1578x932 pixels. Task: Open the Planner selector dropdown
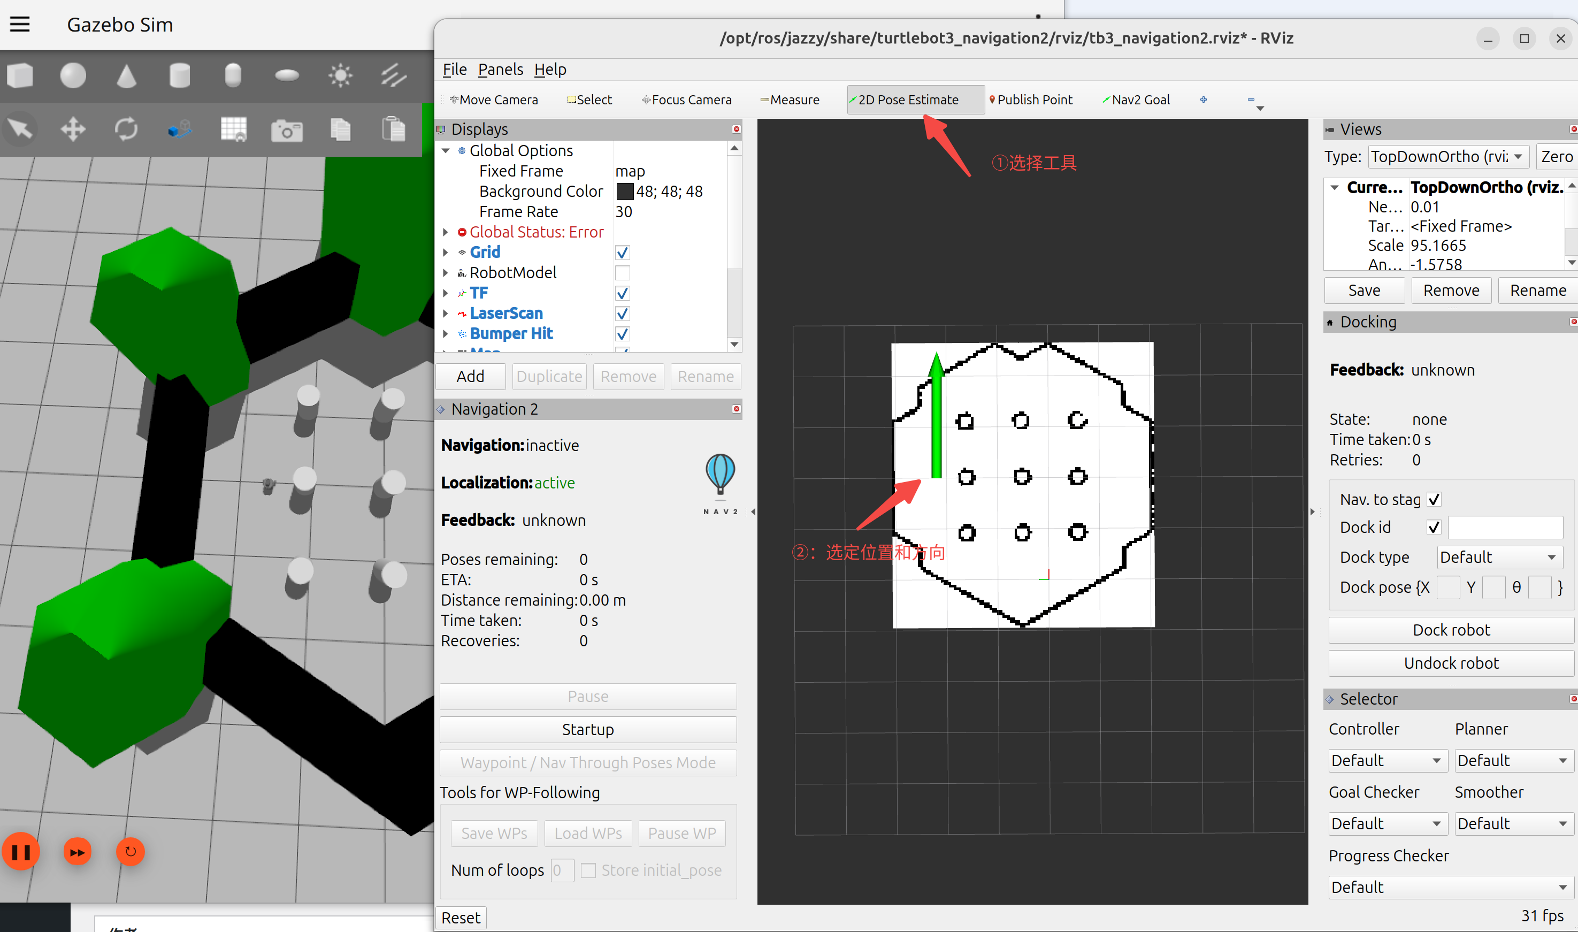(1514, 761)
